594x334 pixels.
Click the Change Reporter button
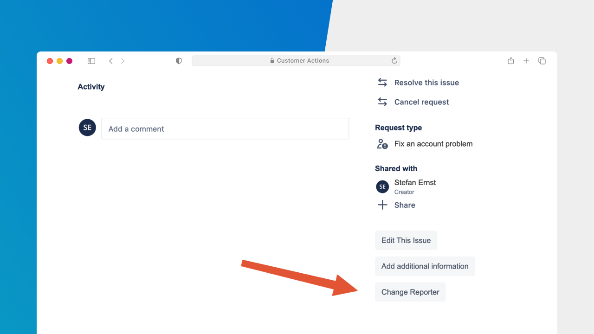[410, 292]
